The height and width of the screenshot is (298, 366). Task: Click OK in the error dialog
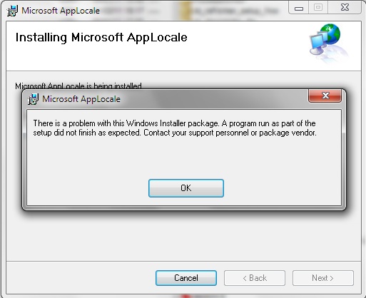tap(186, 188)
